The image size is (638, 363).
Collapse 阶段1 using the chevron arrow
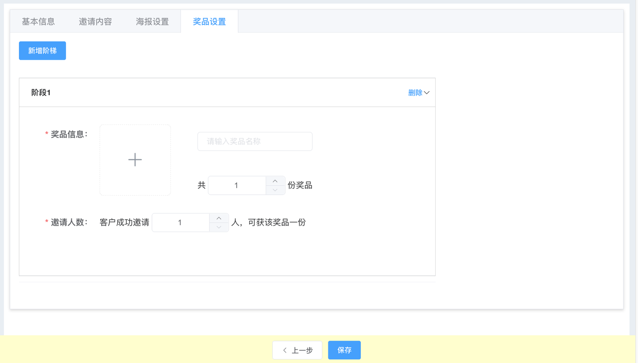point(427,93)
